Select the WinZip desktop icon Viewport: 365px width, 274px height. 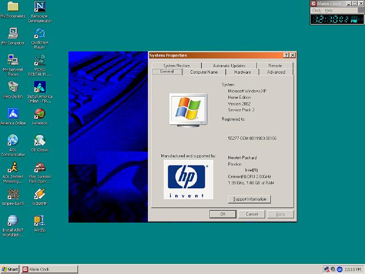click(x=39, y=221)
